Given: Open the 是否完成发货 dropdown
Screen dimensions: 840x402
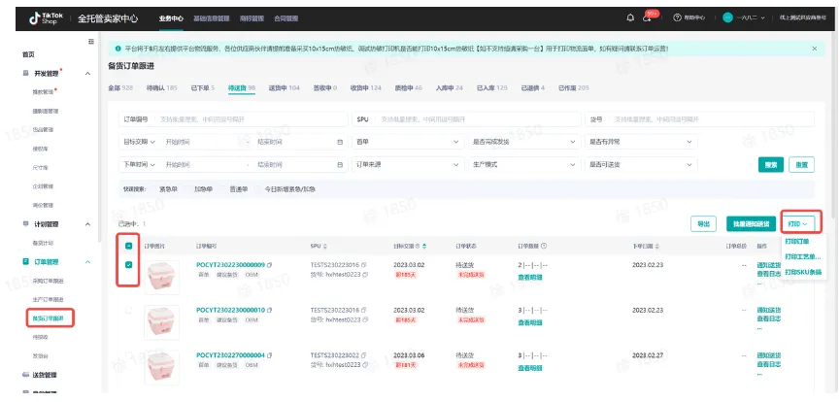Looking at the screenshot, I should (524, 142).
